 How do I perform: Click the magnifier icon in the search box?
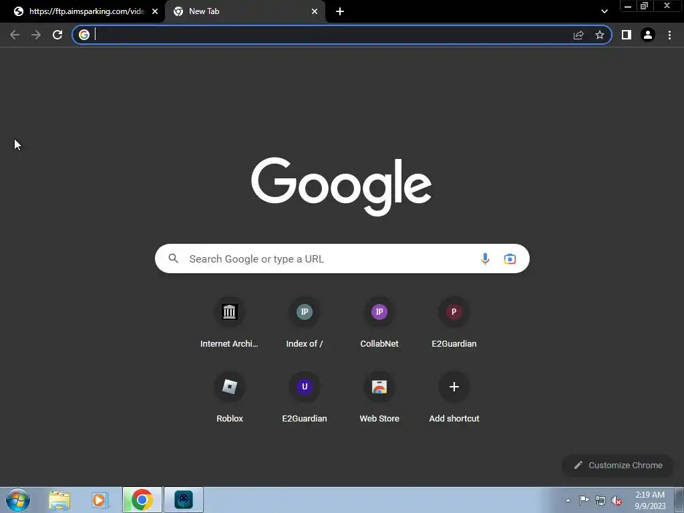click(x=174, y=259)
